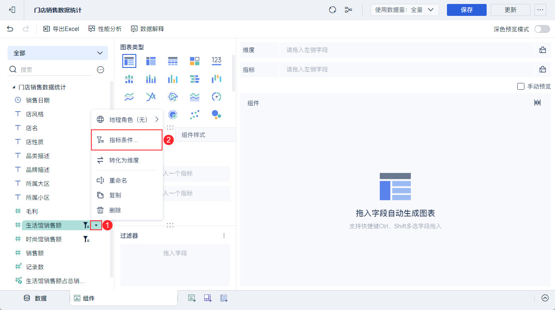Click the dropdown arrow on 生活馆销售额 field

[x=96, y=225]
